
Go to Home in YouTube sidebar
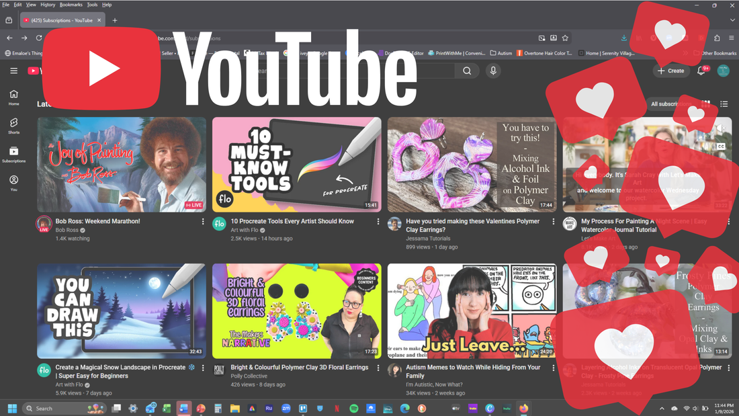pyautogui.click(x=13, y=97)
